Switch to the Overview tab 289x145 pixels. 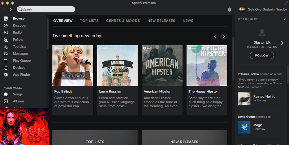[x=63, y=21]
